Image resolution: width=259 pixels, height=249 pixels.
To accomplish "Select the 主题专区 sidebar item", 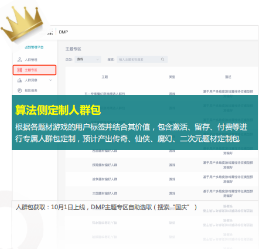I will (35, 70).
